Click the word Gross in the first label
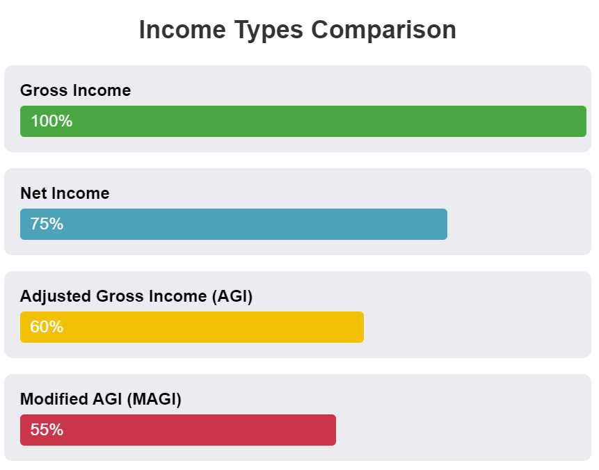Viewport: 599px width, 470px height. pos(42,90)
